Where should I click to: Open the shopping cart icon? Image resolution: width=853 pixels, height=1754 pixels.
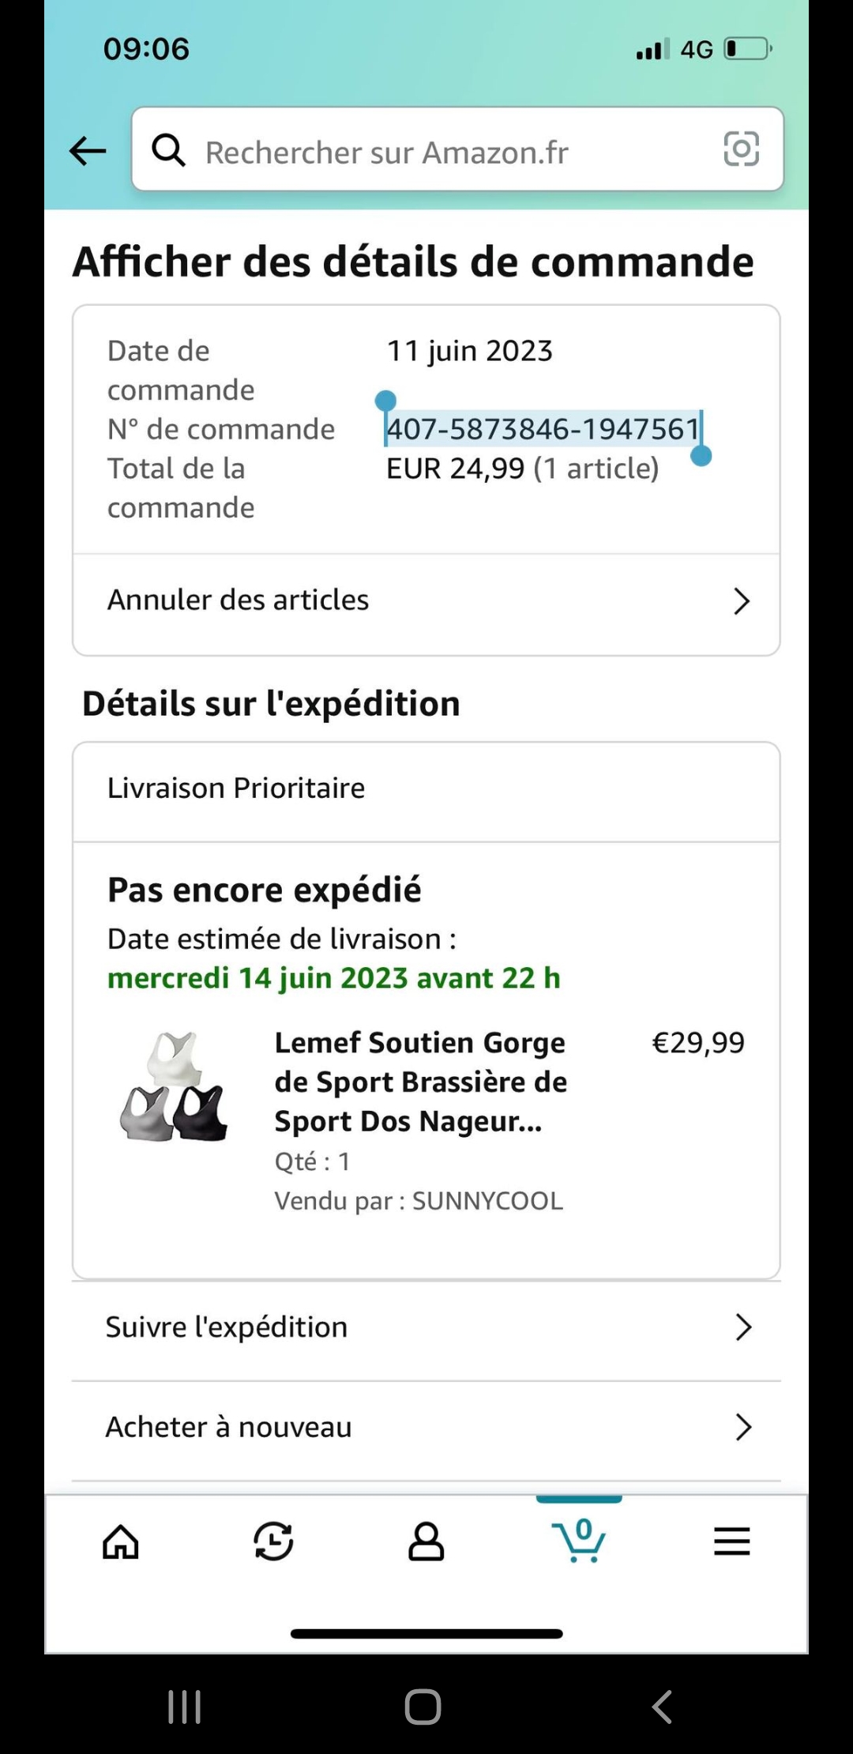[x=579, y=1540]
